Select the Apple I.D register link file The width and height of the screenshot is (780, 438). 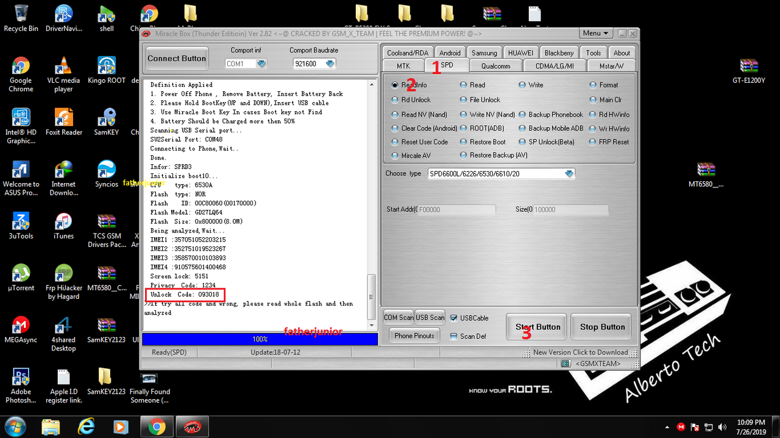63,386
